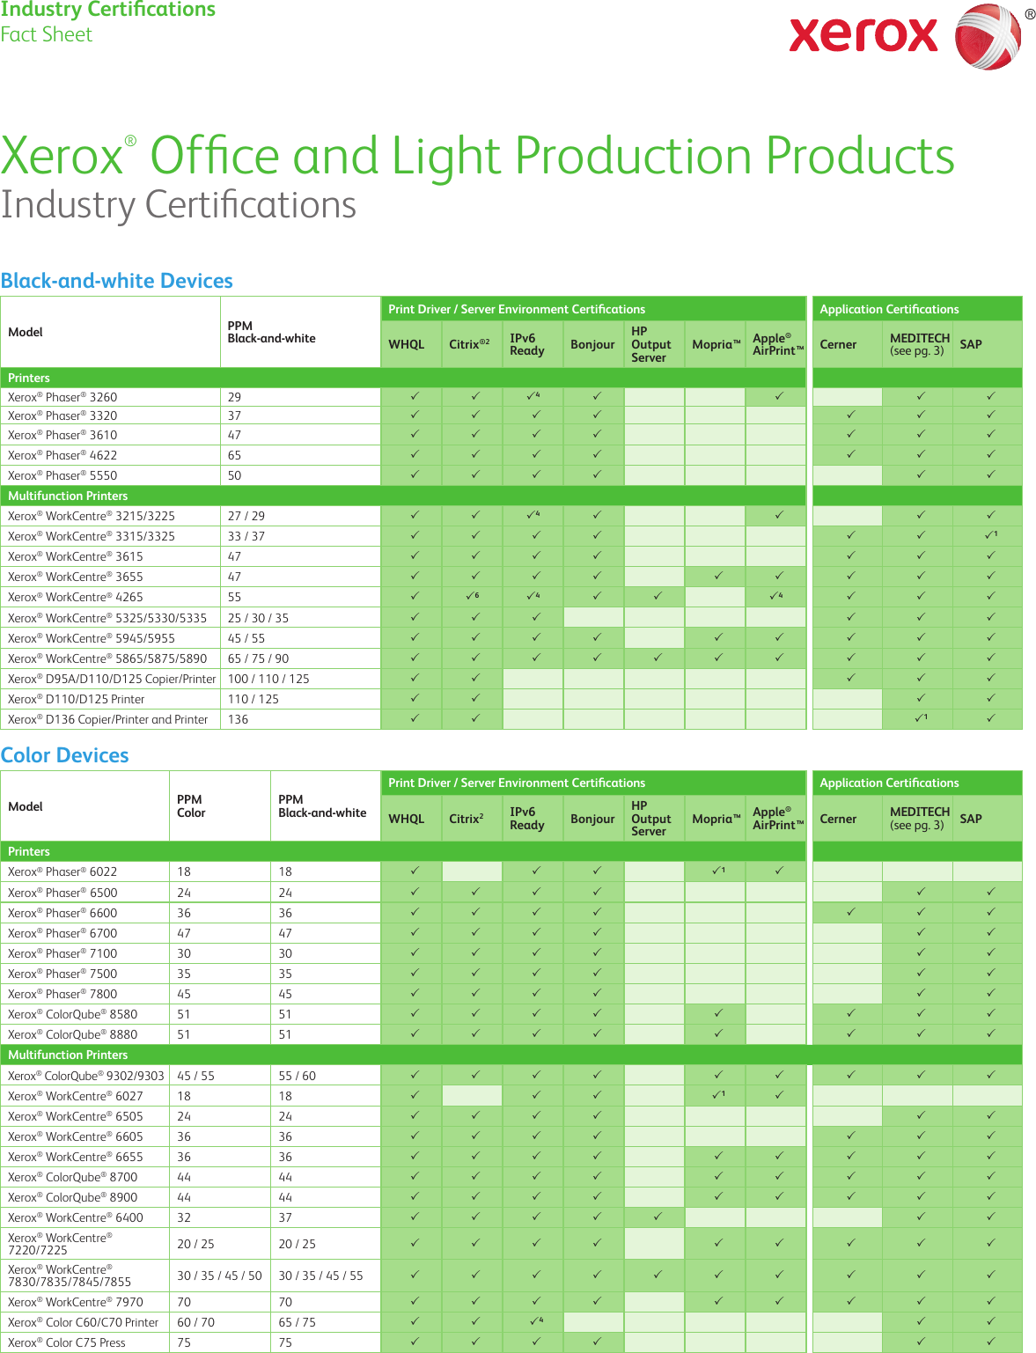Viewport: 1036px width, 1353px height.
Task: Select the WorkCentre 6505 row name
Action: point(76,1116)
